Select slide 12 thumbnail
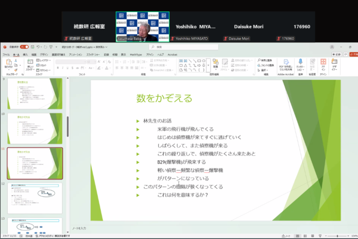 pos(35,198)
